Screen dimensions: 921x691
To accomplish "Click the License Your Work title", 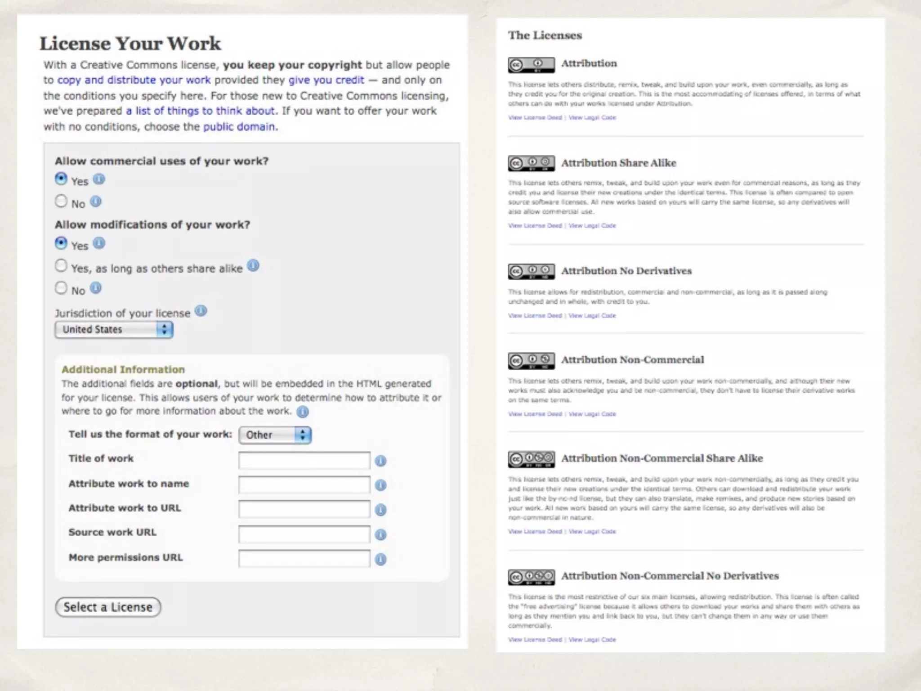I will 130,44.
